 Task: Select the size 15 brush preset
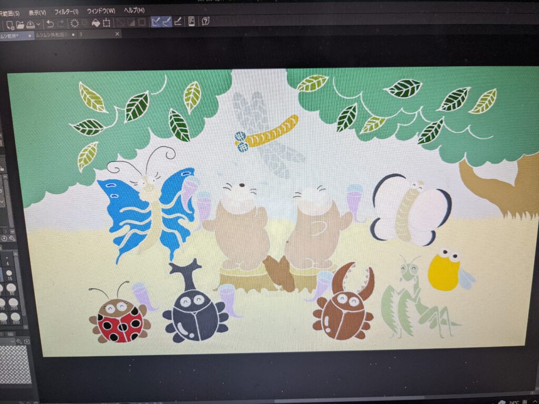click(x=9, y=275)
